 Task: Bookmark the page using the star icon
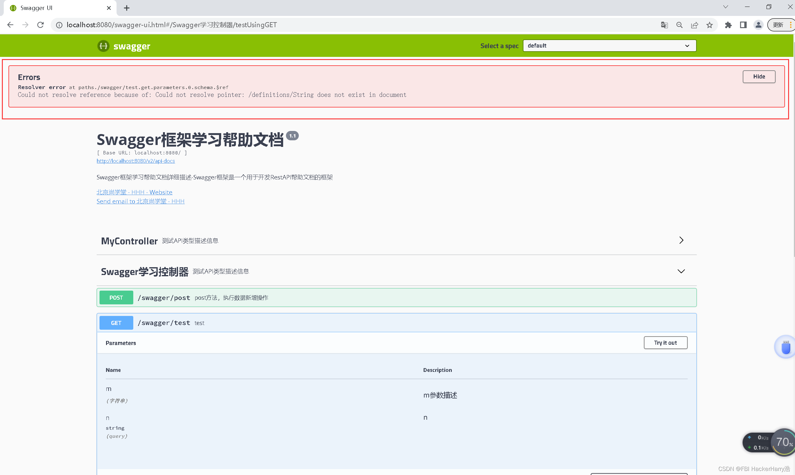710,25
